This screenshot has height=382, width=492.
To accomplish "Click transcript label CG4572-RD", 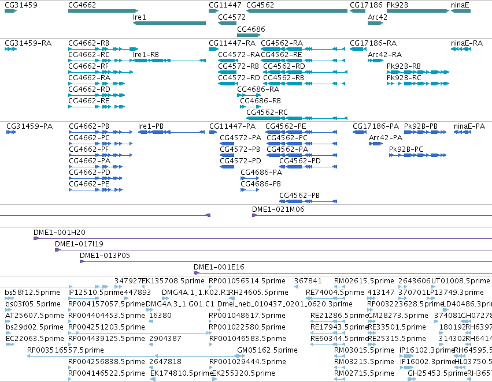I will coord(239,78).
